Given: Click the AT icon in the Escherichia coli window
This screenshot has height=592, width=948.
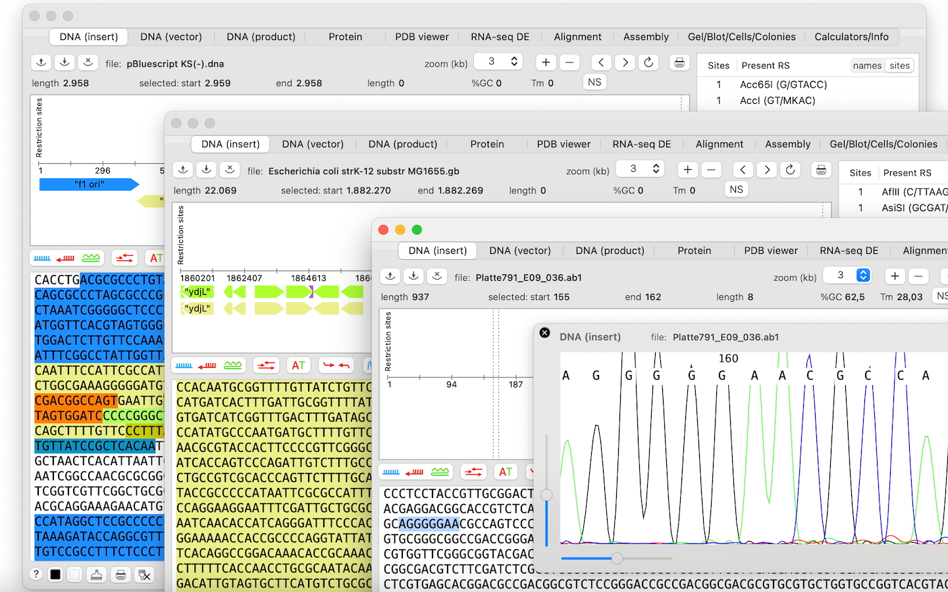Looking at the screenshot, I should pyautogui.click(x=298, y=365).
